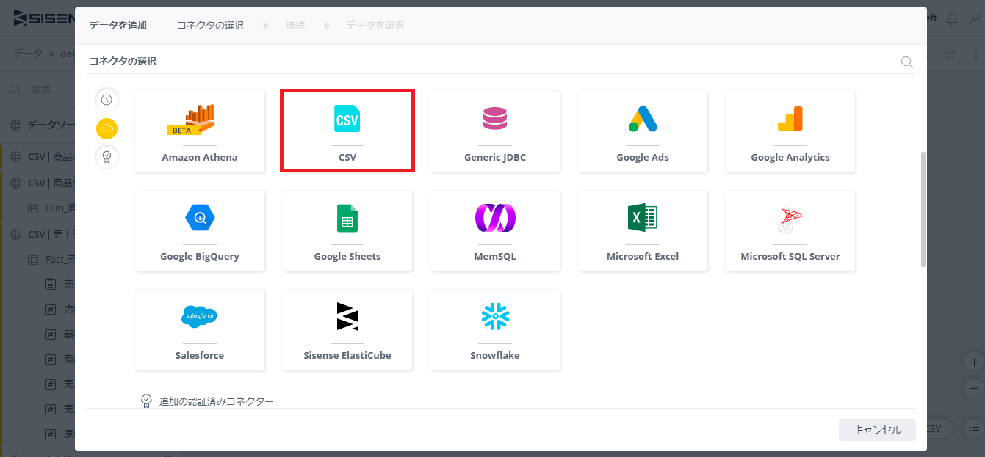Viewport: 985px width, 457px height.
Task: Focus the 検索 field in the background sidebar
Action: click(x=40, y=89)
